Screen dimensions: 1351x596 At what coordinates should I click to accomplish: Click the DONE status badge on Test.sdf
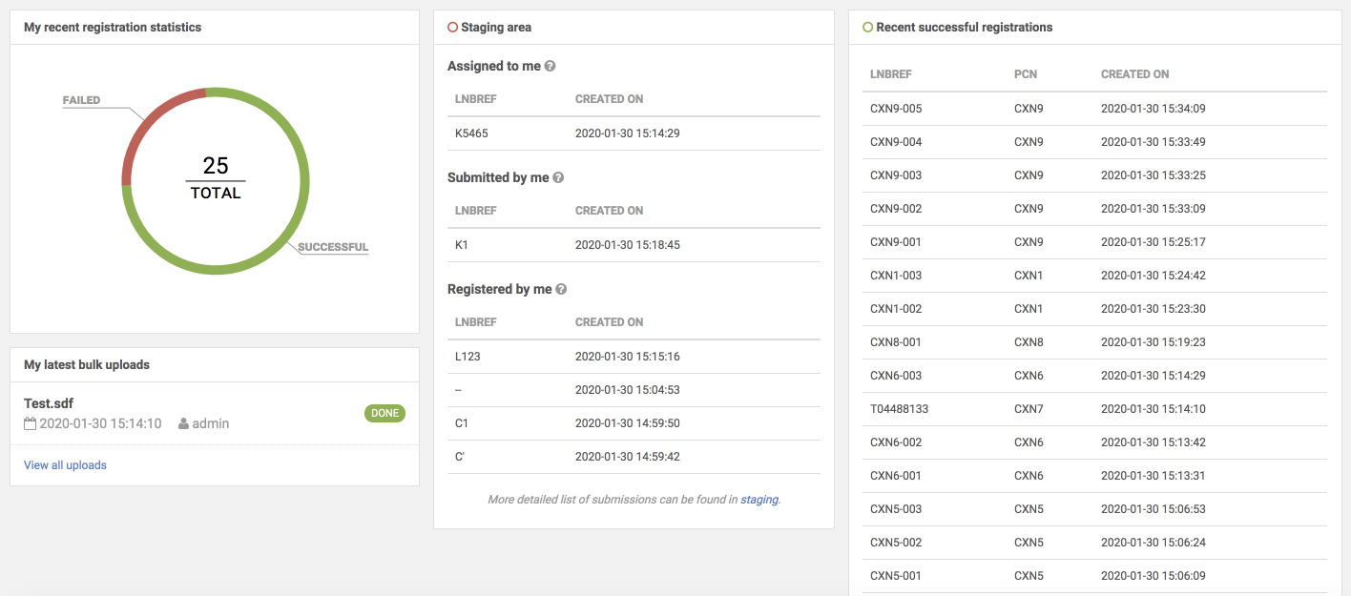(x=385, y=413)
